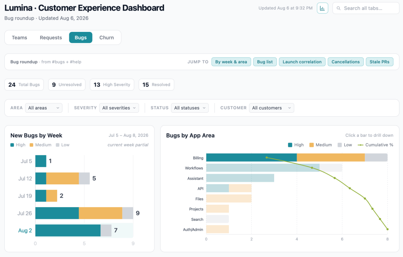Screen dimensions: 403x257
Task: Open the All areas dropdown
Action: (x=44, y=108)
